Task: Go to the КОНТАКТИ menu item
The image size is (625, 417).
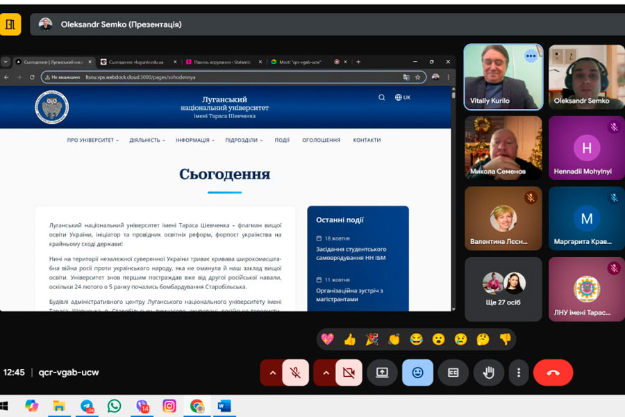Action: [367, 140]
